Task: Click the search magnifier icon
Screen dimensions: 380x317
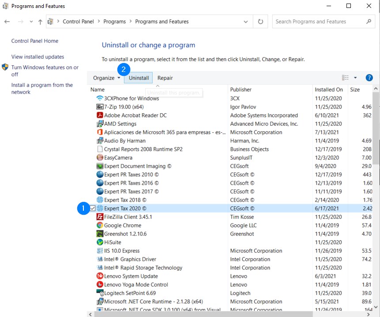Action: click(x=369, y=22)
